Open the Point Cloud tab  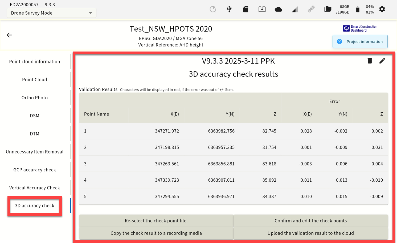tap(35, 80)
